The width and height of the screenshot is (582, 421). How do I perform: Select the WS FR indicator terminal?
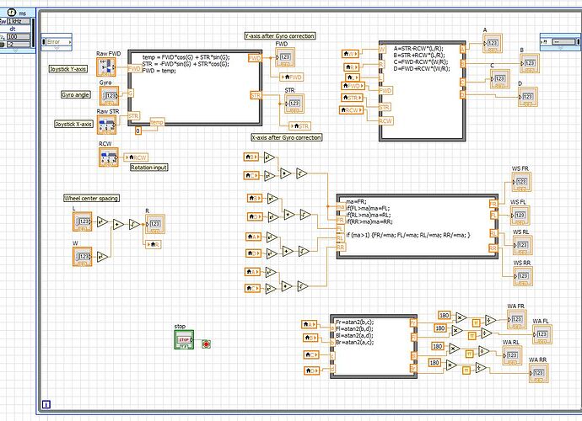point(521,182)
